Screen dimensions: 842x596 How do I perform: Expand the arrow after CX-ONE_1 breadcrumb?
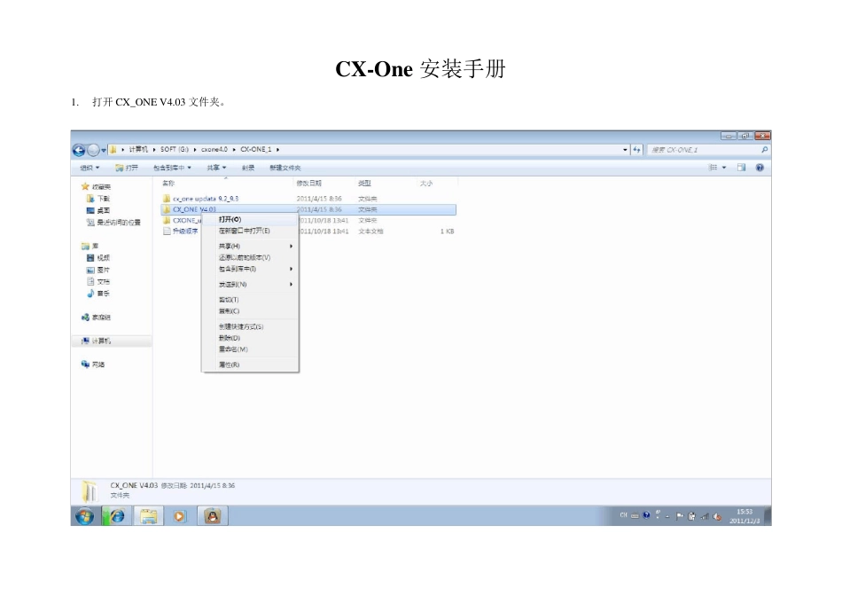[277, 149]
